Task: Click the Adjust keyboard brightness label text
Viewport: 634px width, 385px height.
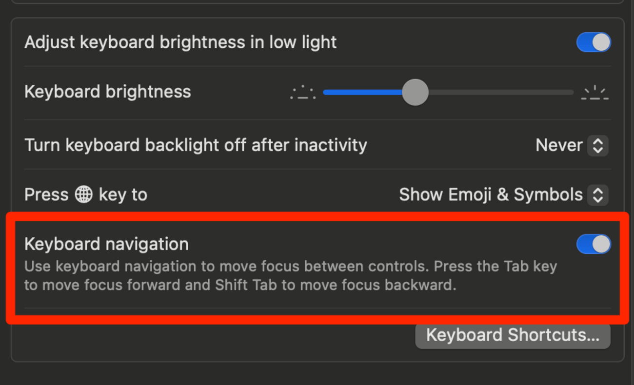Action: (x=180, y=42)
